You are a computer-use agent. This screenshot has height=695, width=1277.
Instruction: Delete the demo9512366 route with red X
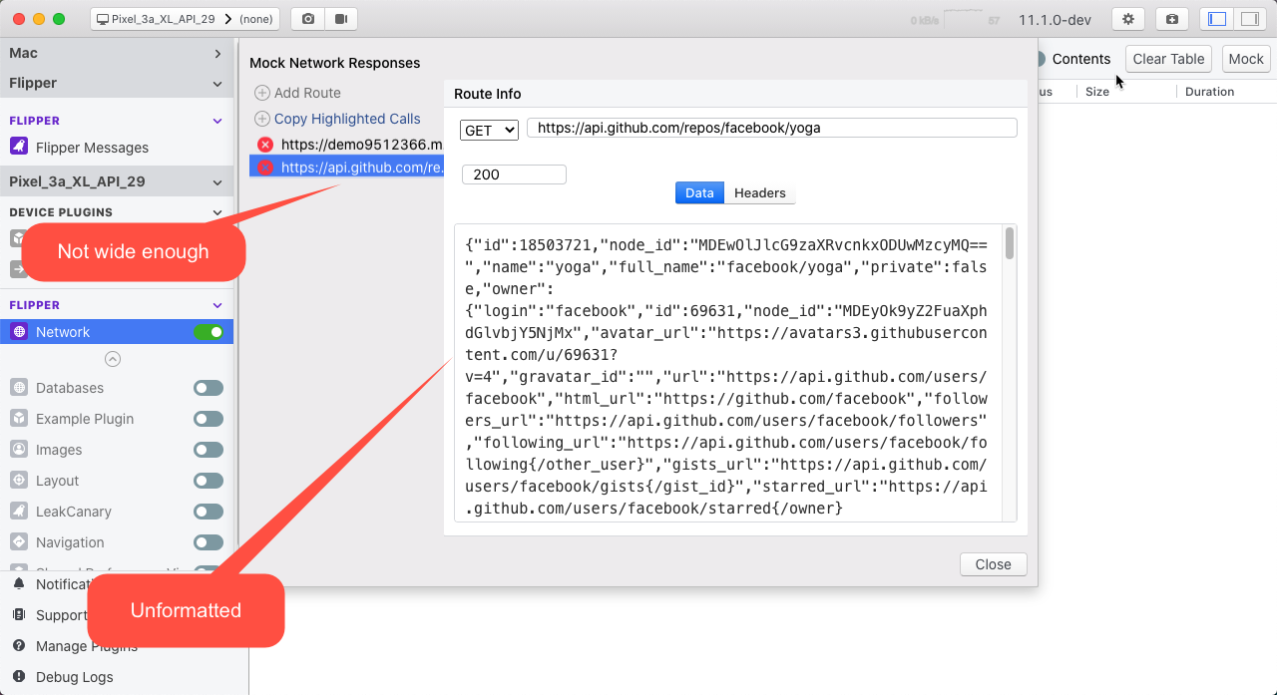point(265,145)
